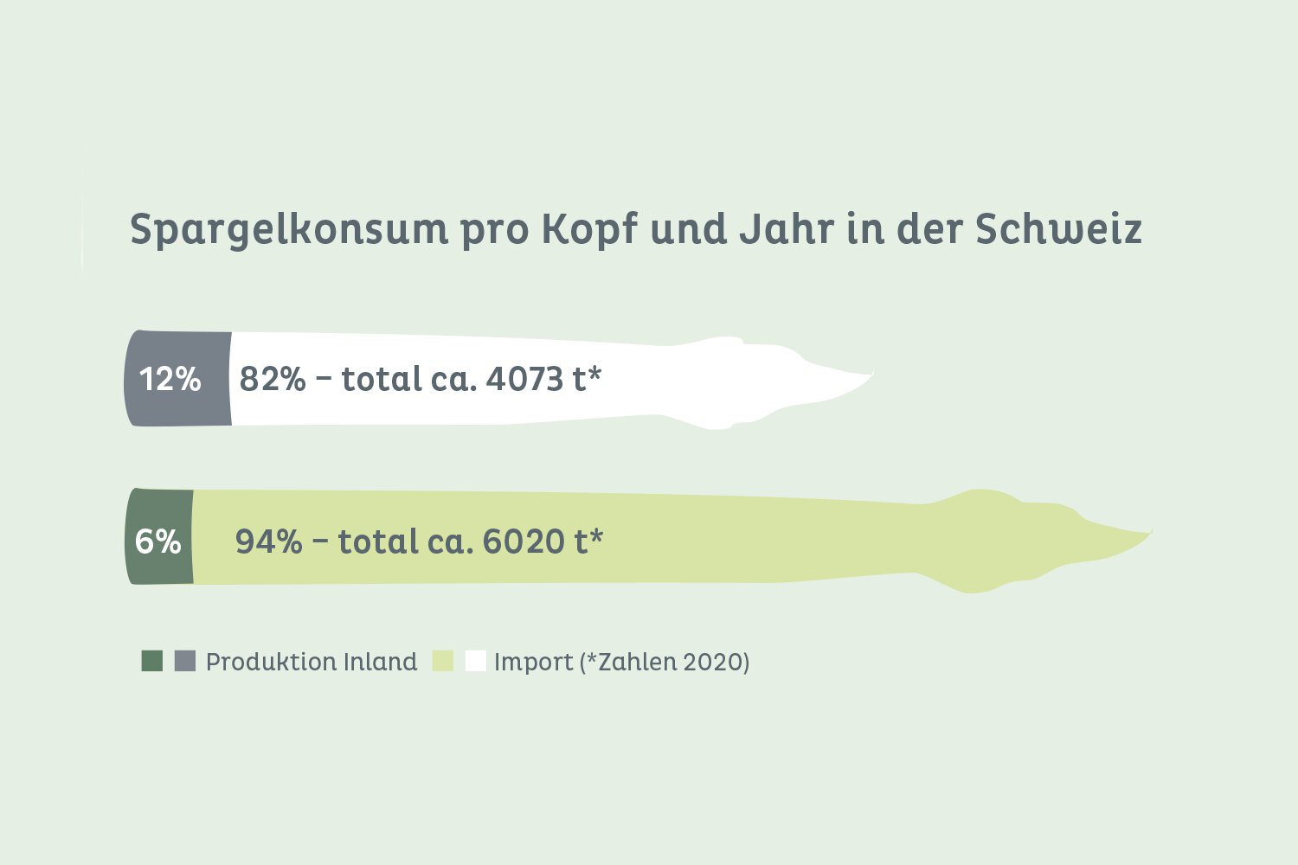
Task: Click the white legend swatch
Action: [x=476, y=661]
